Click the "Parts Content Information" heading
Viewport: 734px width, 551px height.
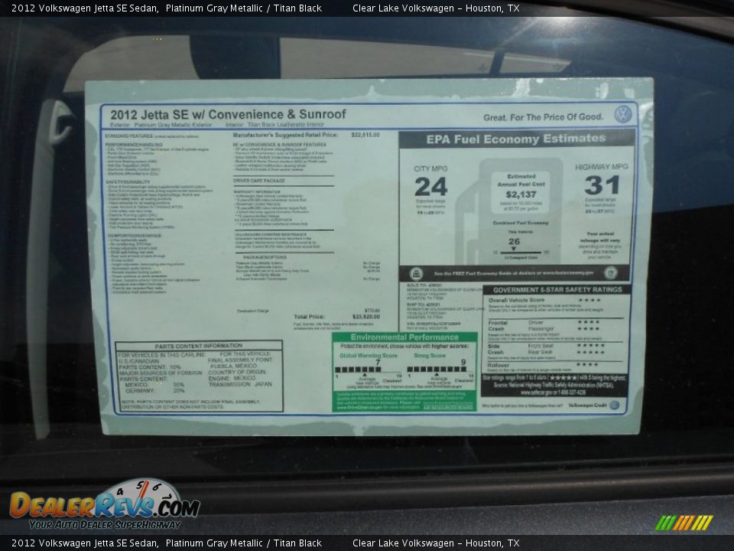pyautogui.click(x=199, y=346)
